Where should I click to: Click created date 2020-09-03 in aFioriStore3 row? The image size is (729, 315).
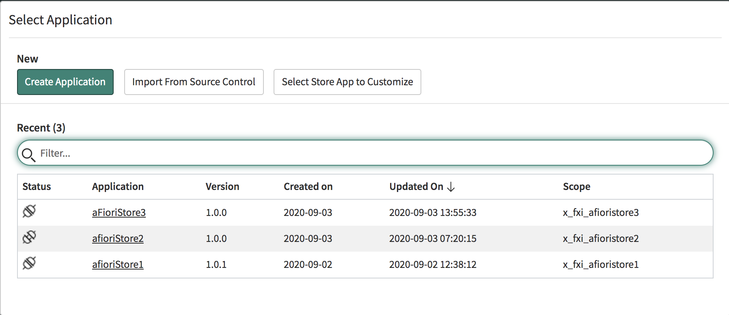pos(308,212)
